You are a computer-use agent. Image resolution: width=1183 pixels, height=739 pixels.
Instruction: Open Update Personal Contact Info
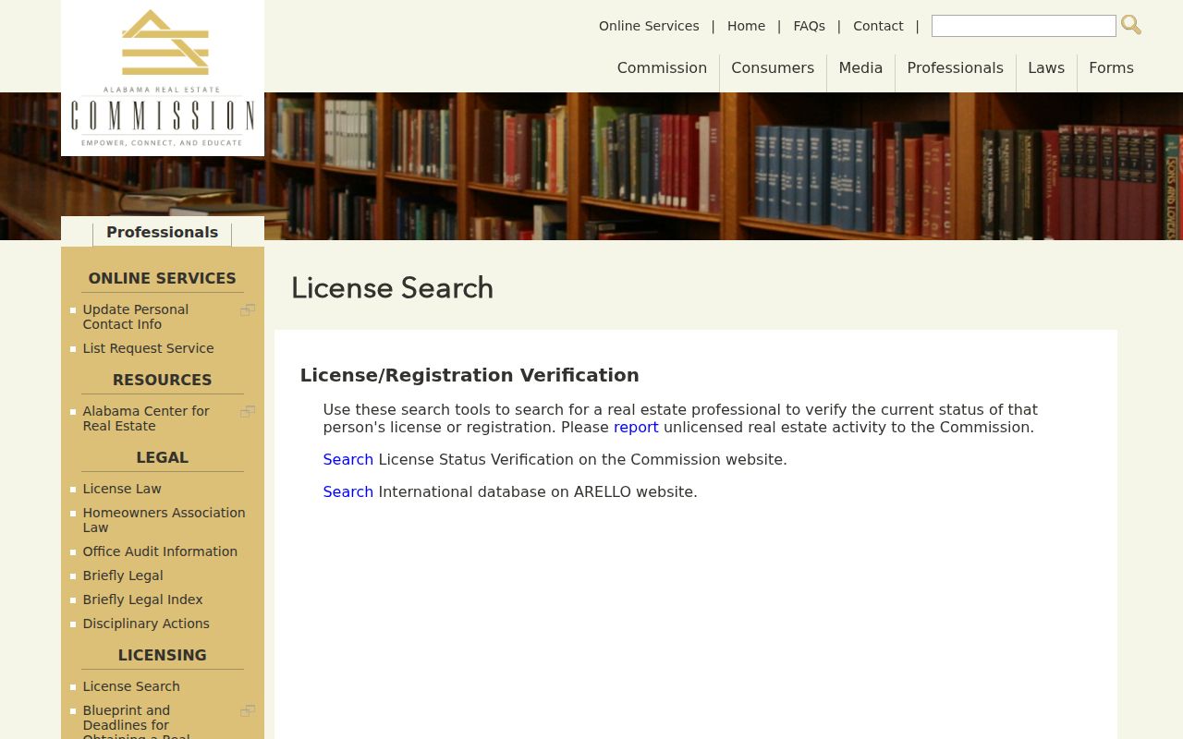point(136,317)
